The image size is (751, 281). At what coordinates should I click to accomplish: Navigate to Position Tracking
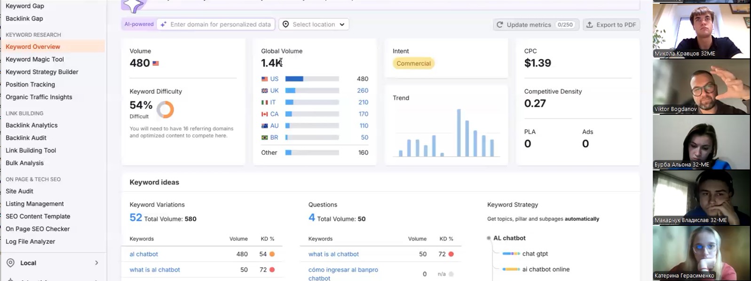[x=30, y=85]
